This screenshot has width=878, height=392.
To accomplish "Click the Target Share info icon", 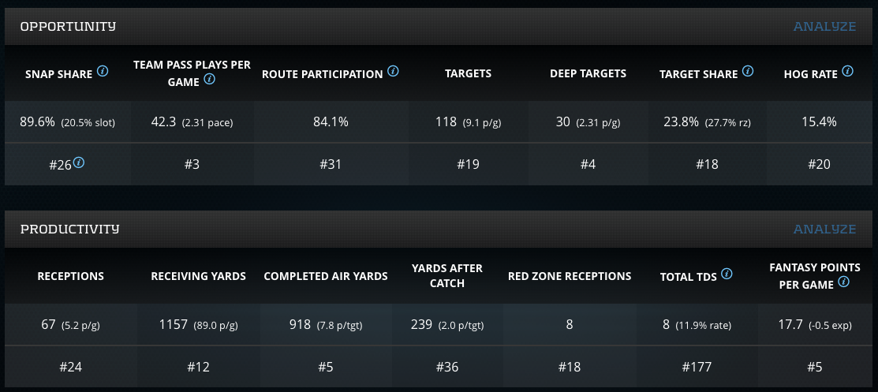I will [x=748, y=72].
